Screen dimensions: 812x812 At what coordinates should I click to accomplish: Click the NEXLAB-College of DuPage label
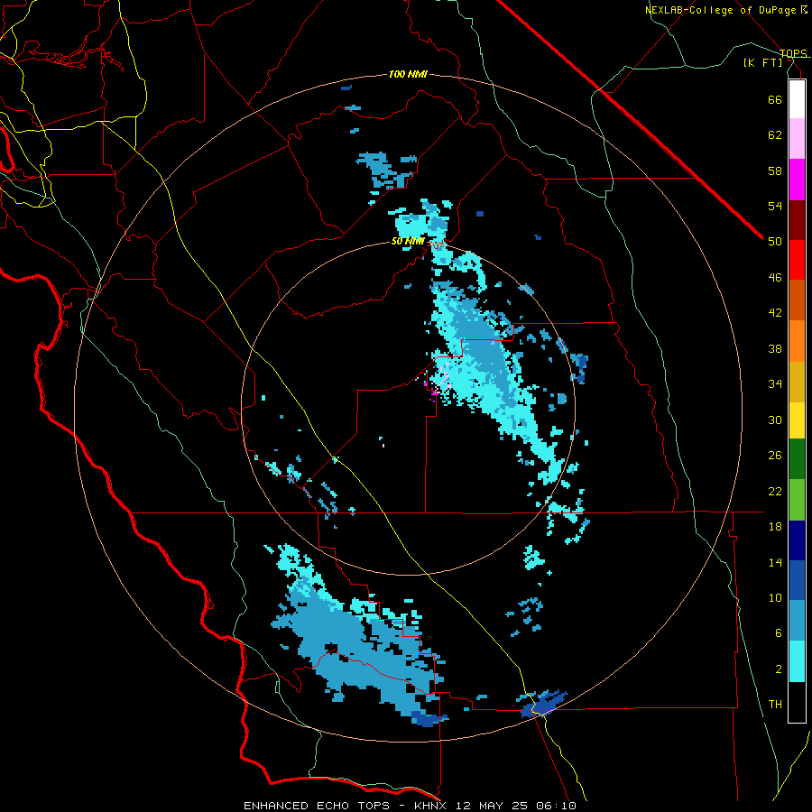click(x=722, y=10)
